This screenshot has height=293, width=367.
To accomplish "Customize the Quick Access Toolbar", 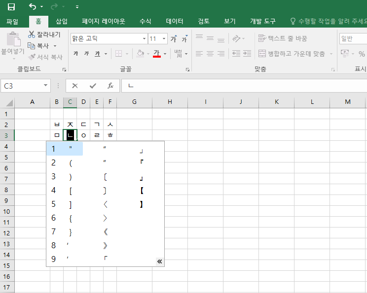I will (77, 7).
